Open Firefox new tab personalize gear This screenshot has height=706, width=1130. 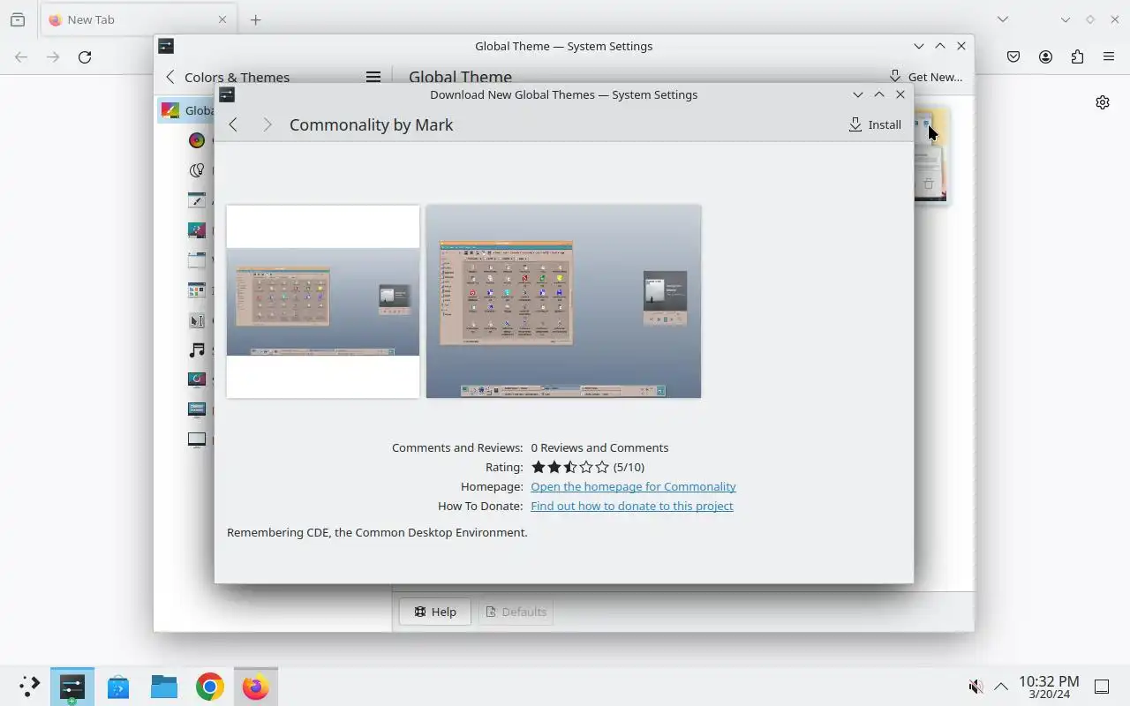[x=1103, y=102]
